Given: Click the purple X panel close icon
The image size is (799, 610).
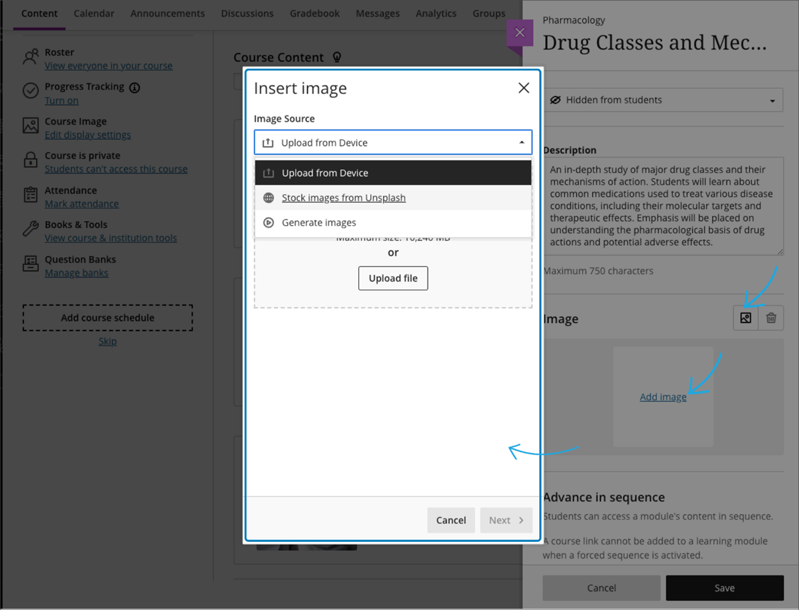Looking at the screenshot, I should point(520,32).
